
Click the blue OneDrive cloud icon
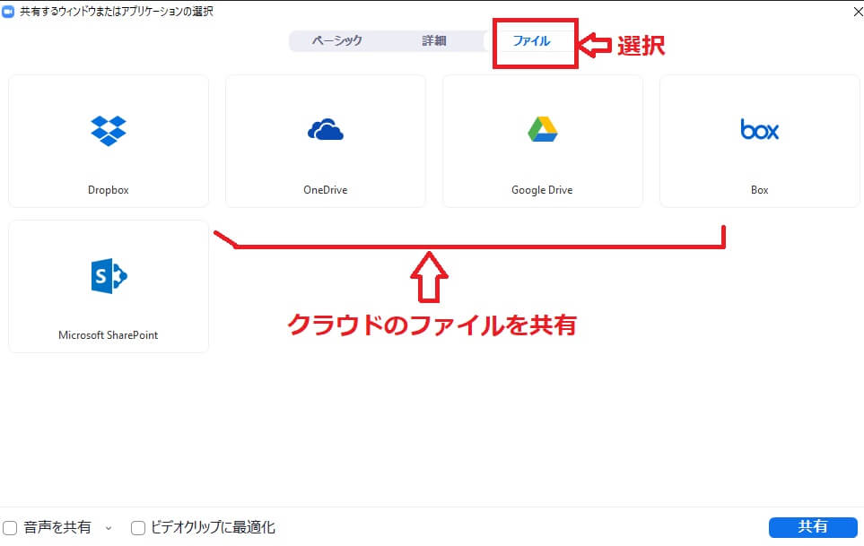click(325, 131)
